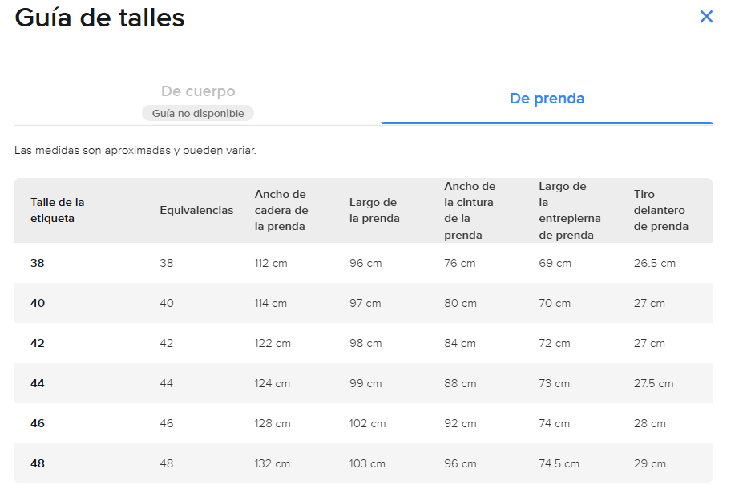The image size is (739, 497).
Task: Switch to the De prenda tab
Action: tap(547, 99)
